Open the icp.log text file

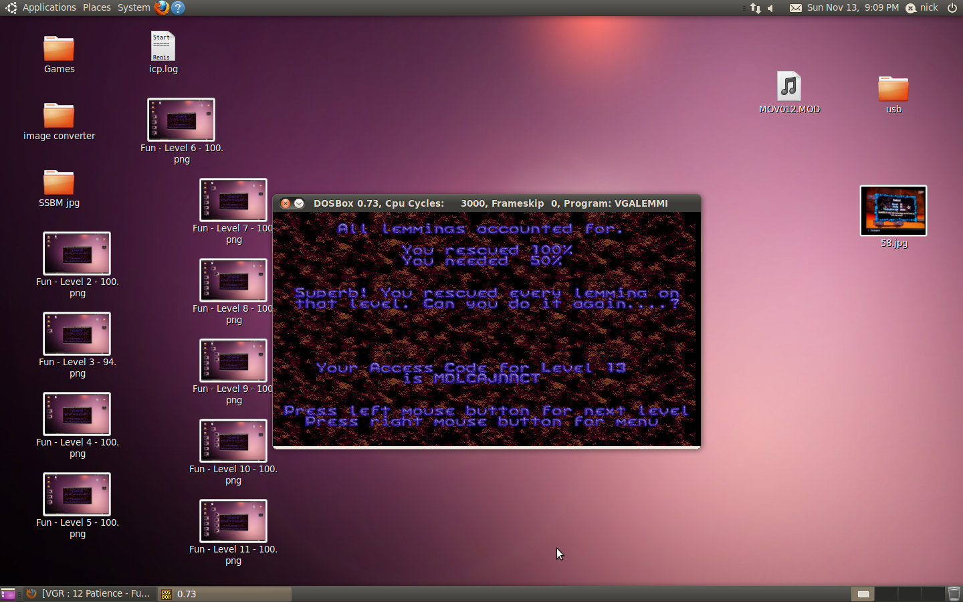pyautogui.click(x=163, y=47)
